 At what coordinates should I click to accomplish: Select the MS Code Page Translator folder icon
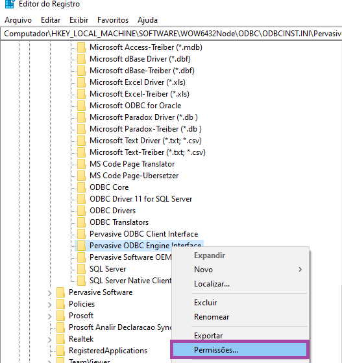(81, 164)
